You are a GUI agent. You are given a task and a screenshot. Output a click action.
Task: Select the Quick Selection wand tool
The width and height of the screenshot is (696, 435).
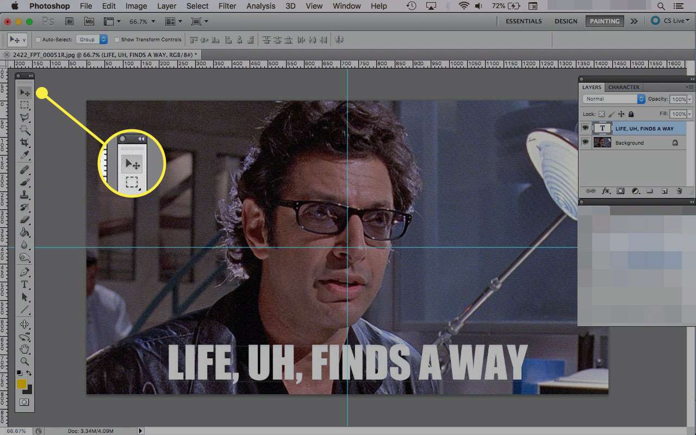tap(25, 130)
